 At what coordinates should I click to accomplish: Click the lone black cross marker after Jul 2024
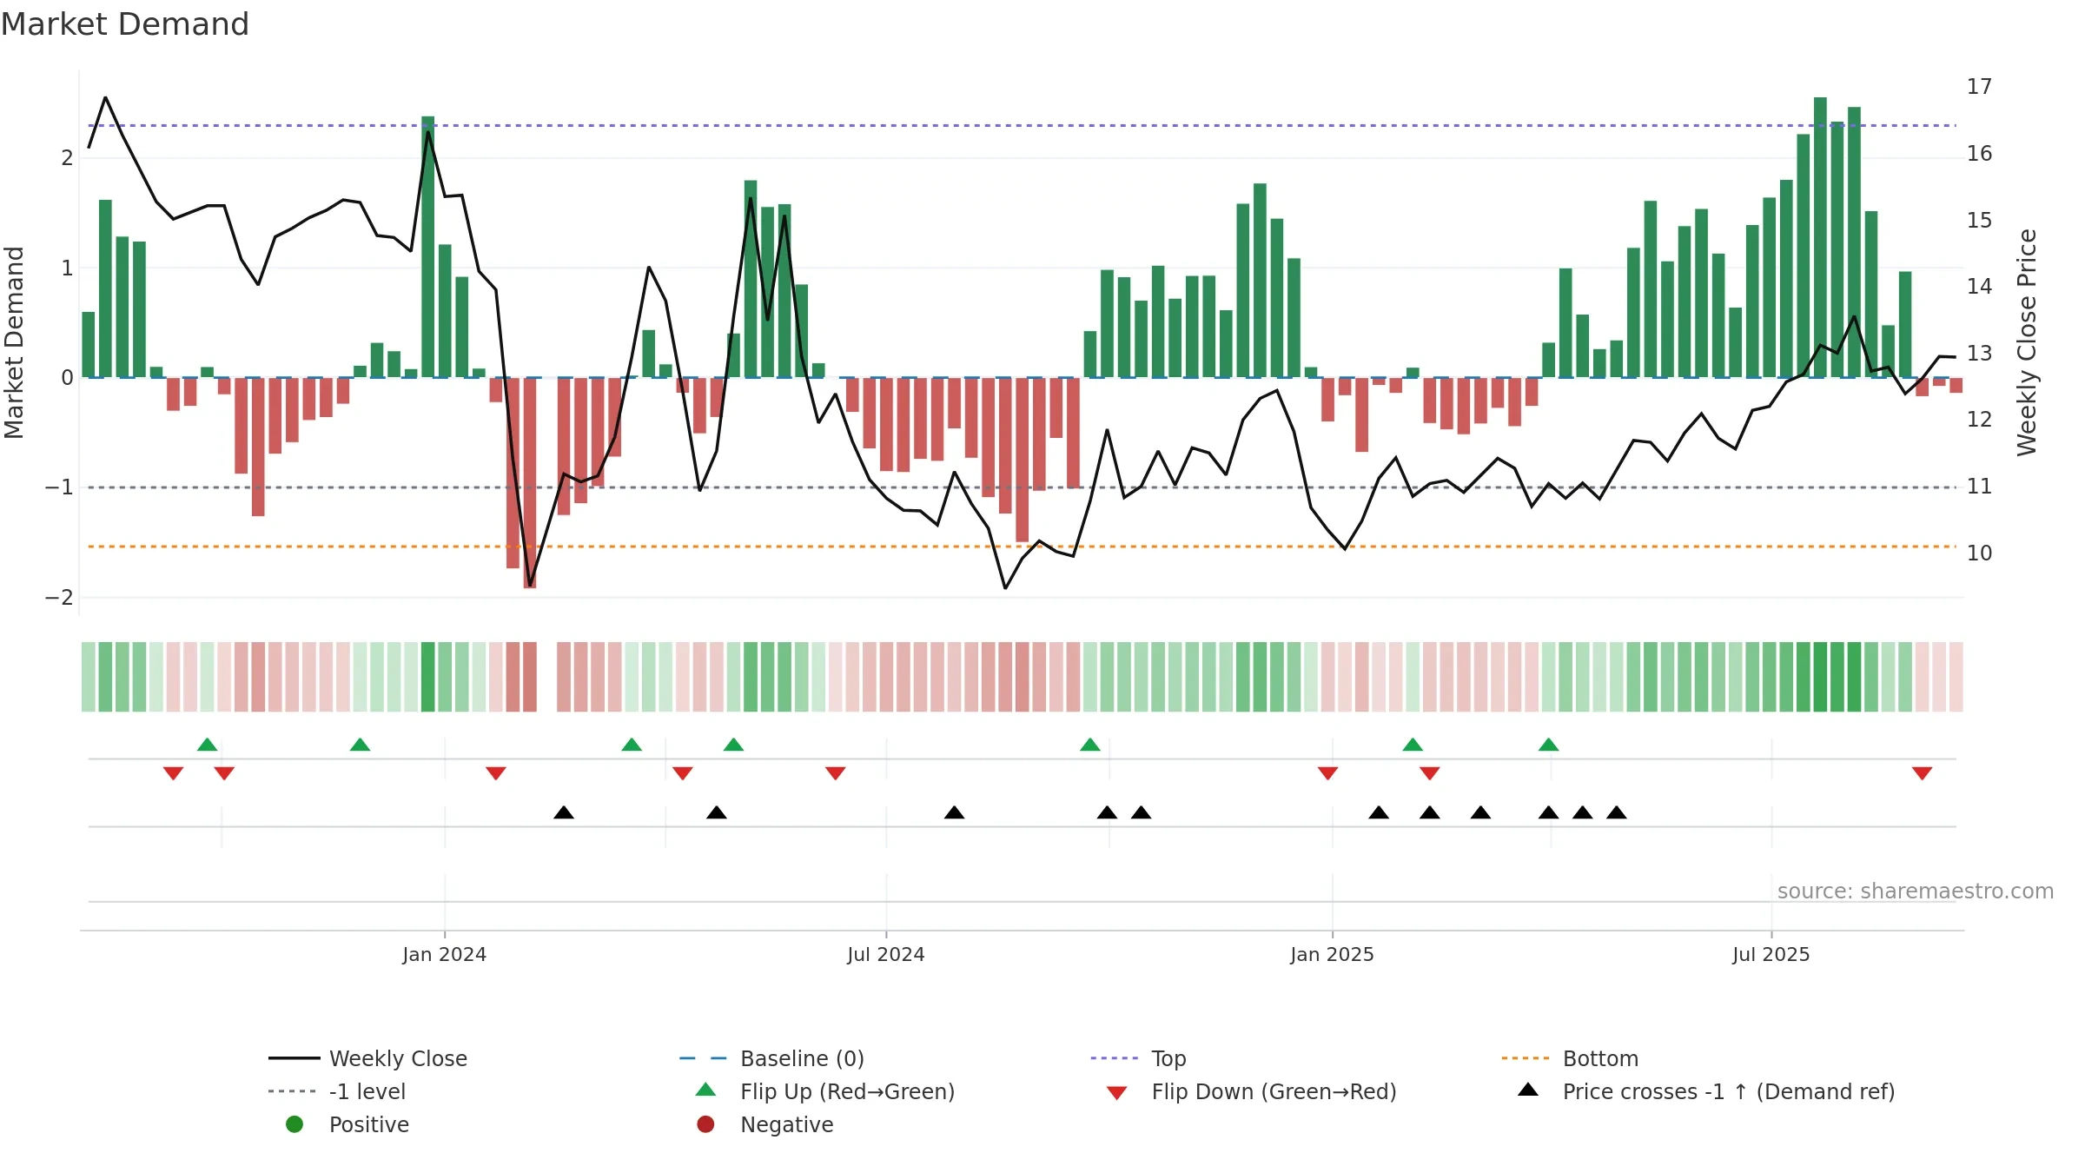pyautogui.click(x=954, y=812)
